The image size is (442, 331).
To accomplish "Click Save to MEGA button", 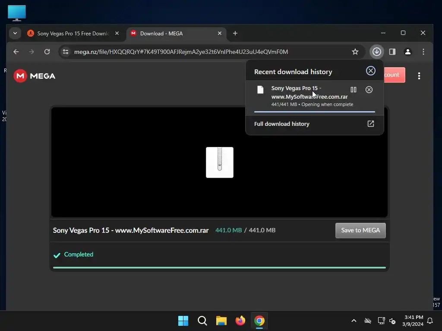I will (360, 231).
